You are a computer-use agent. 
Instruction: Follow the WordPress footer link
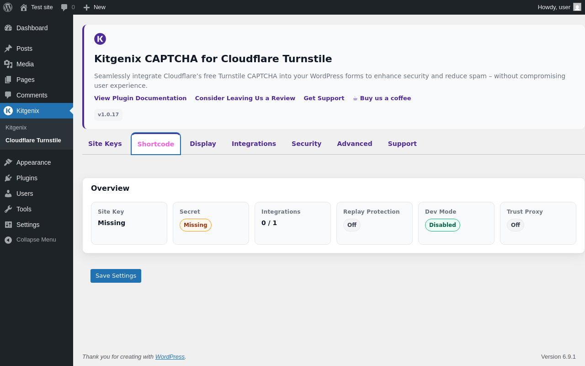[x=170, y=357]
